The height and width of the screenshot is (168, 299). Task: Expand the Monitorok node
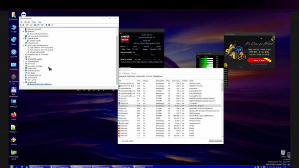click(x=23, y=63)
